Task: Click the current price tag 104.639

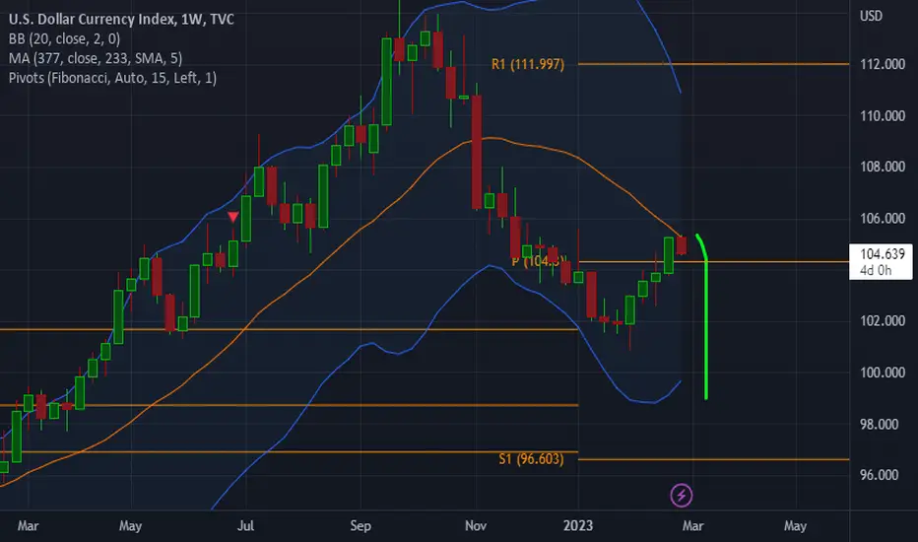Action: [881, 261]
